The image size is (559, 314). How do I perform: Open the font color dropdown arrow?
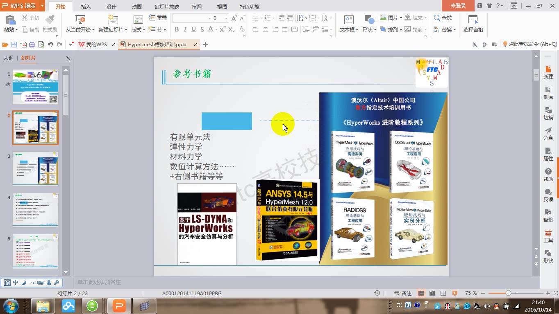click(x=216, y=29)
